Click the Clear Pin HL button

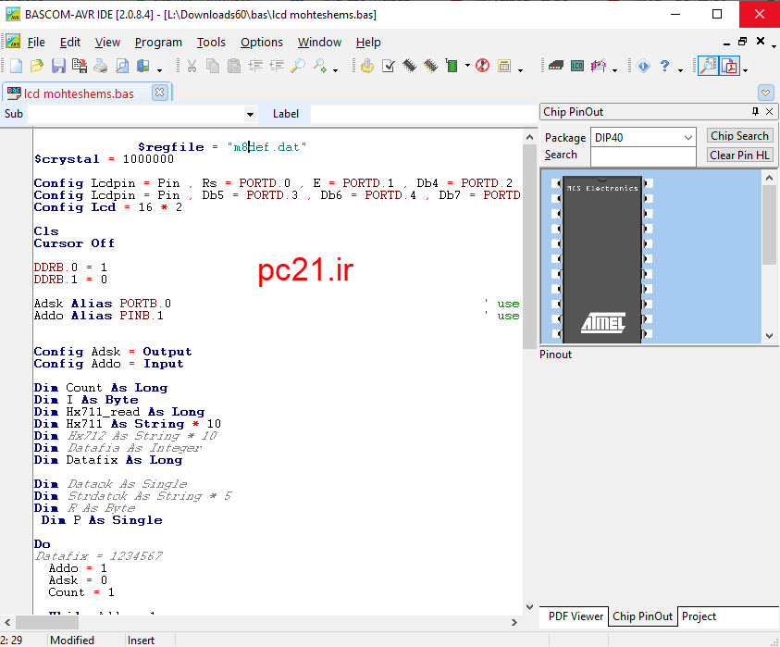coord(739,156)
